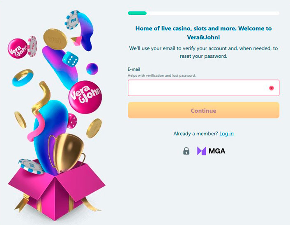The image size is (290, 225).
Task: Click the orange Continue button
Action: coord(203,110)
